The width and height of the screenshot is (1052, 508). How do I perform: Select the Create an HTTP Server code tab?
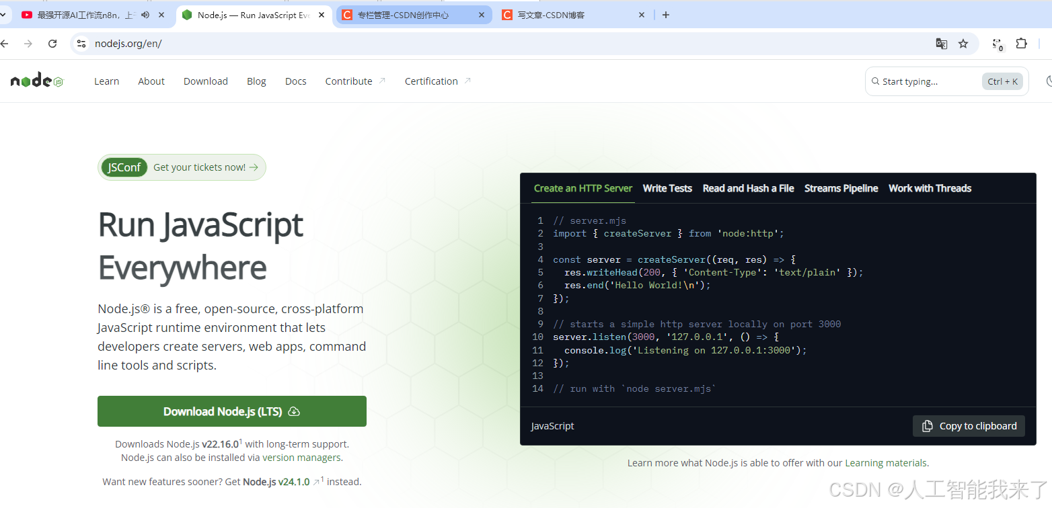coord(583,188)
